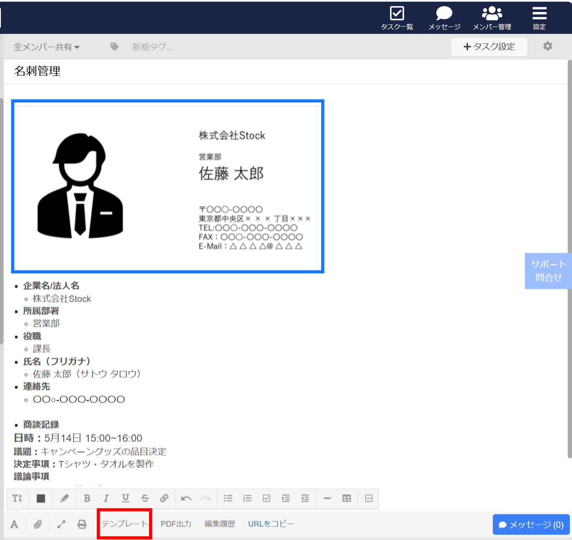Toggle bold formatting
This screenshot has height=540, width=572.
[x=87, y=498]
